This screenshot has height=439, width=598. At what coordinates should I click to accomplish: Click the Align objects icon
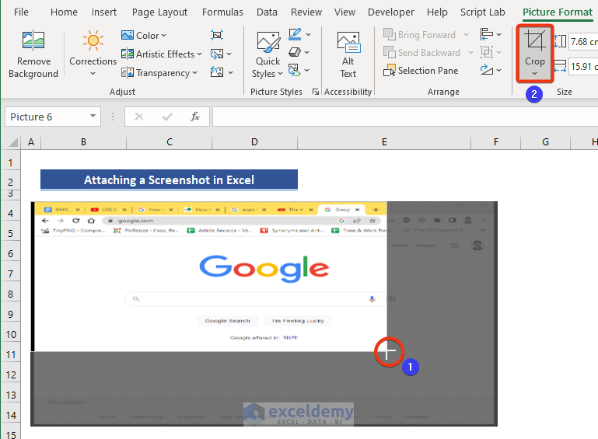486,34
